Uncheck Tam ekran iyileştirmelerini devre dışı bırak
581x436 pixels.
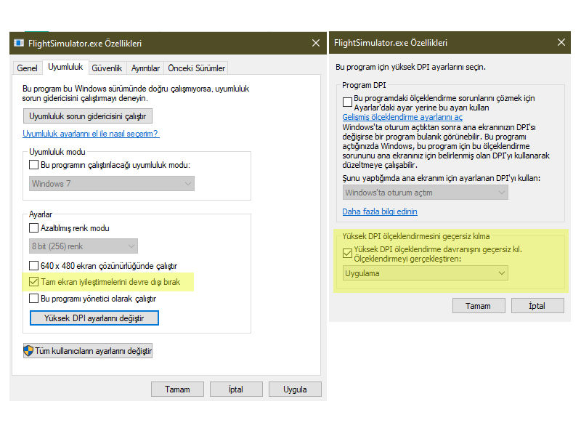tap(33, 282)
